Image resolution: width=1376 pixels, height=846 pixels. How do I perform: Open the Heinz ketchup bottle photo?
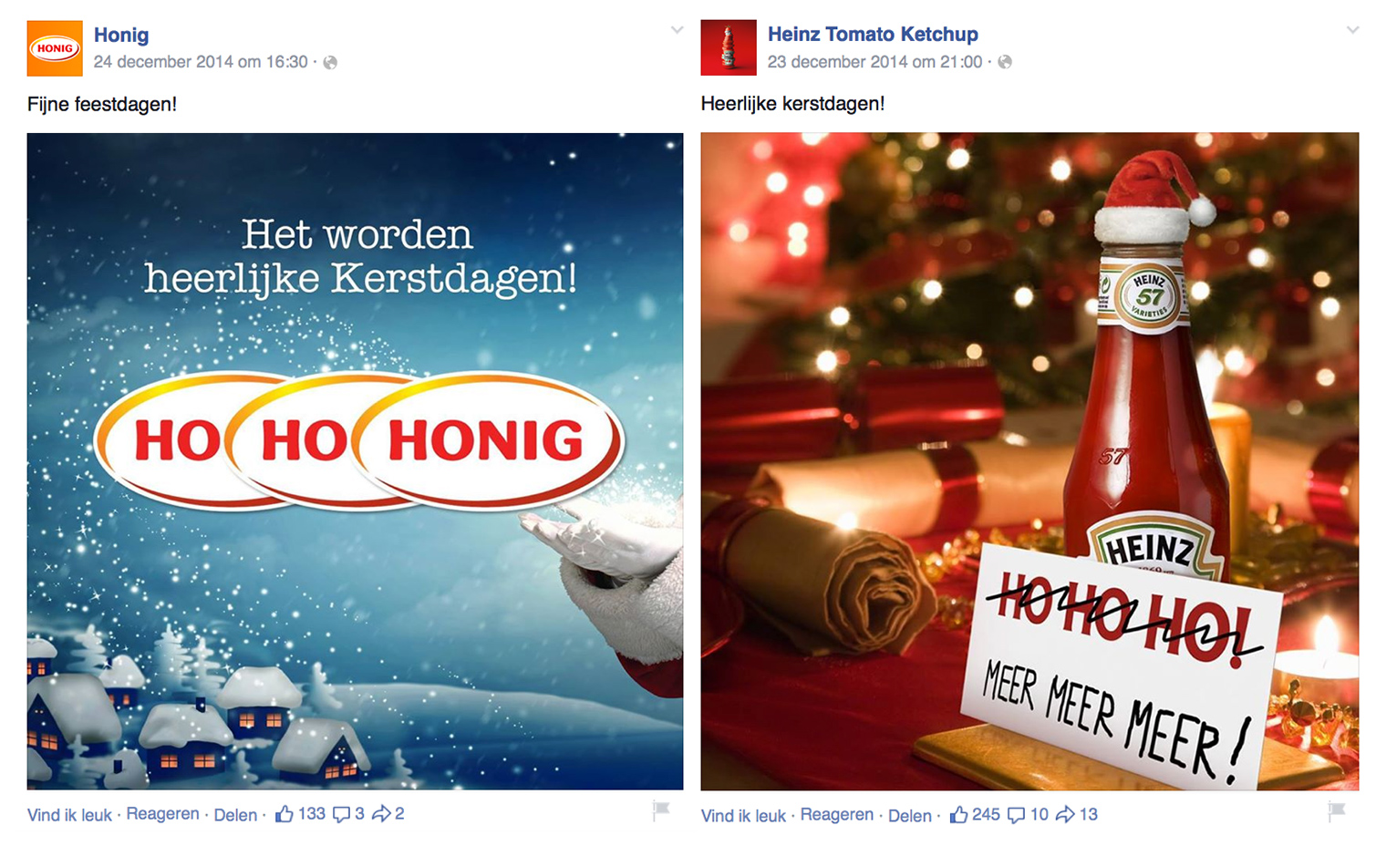pos(1029,461)
